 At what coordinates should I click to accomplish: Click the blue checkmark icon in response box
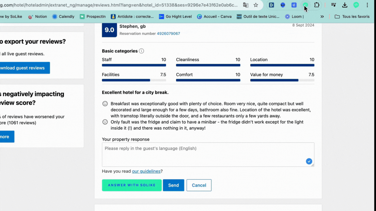click(309, 161)
